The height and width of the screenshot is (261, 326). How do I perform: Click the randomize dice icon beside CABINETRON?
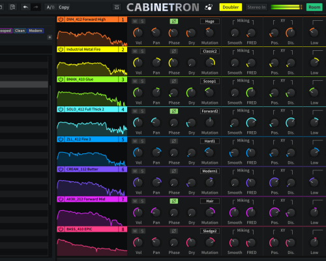point(209,7)
